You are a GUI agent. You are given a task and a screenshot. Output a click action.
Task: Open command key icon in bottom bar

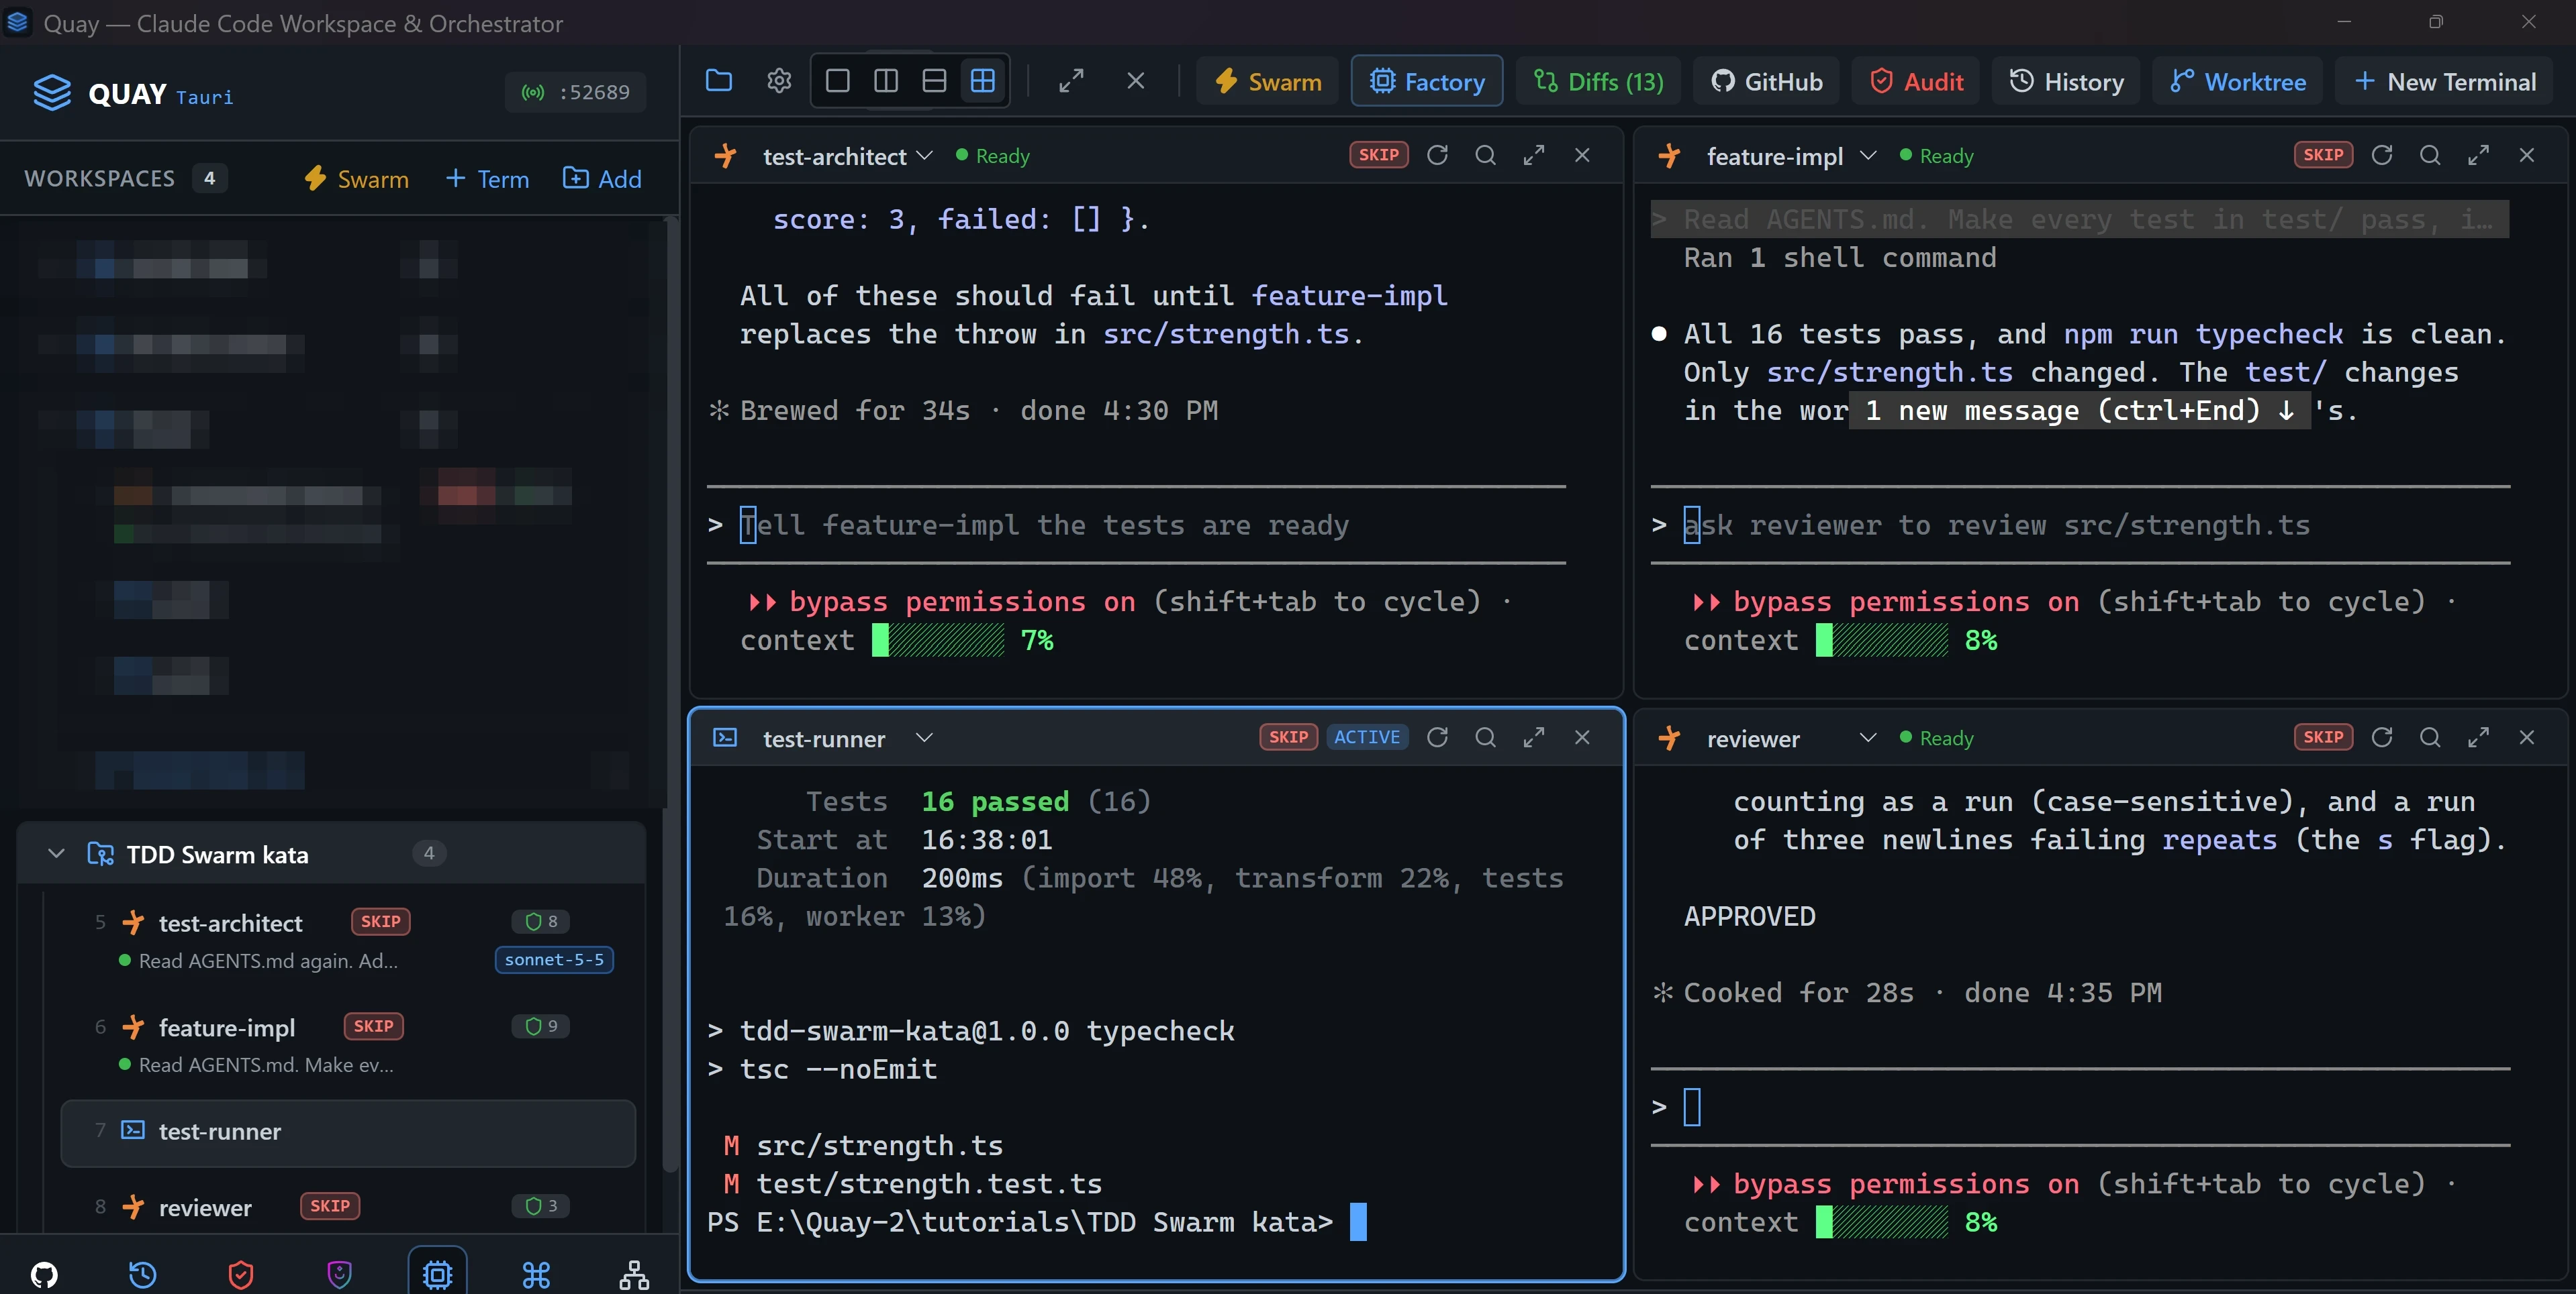pyautogui.click(x=536, y=1274)
